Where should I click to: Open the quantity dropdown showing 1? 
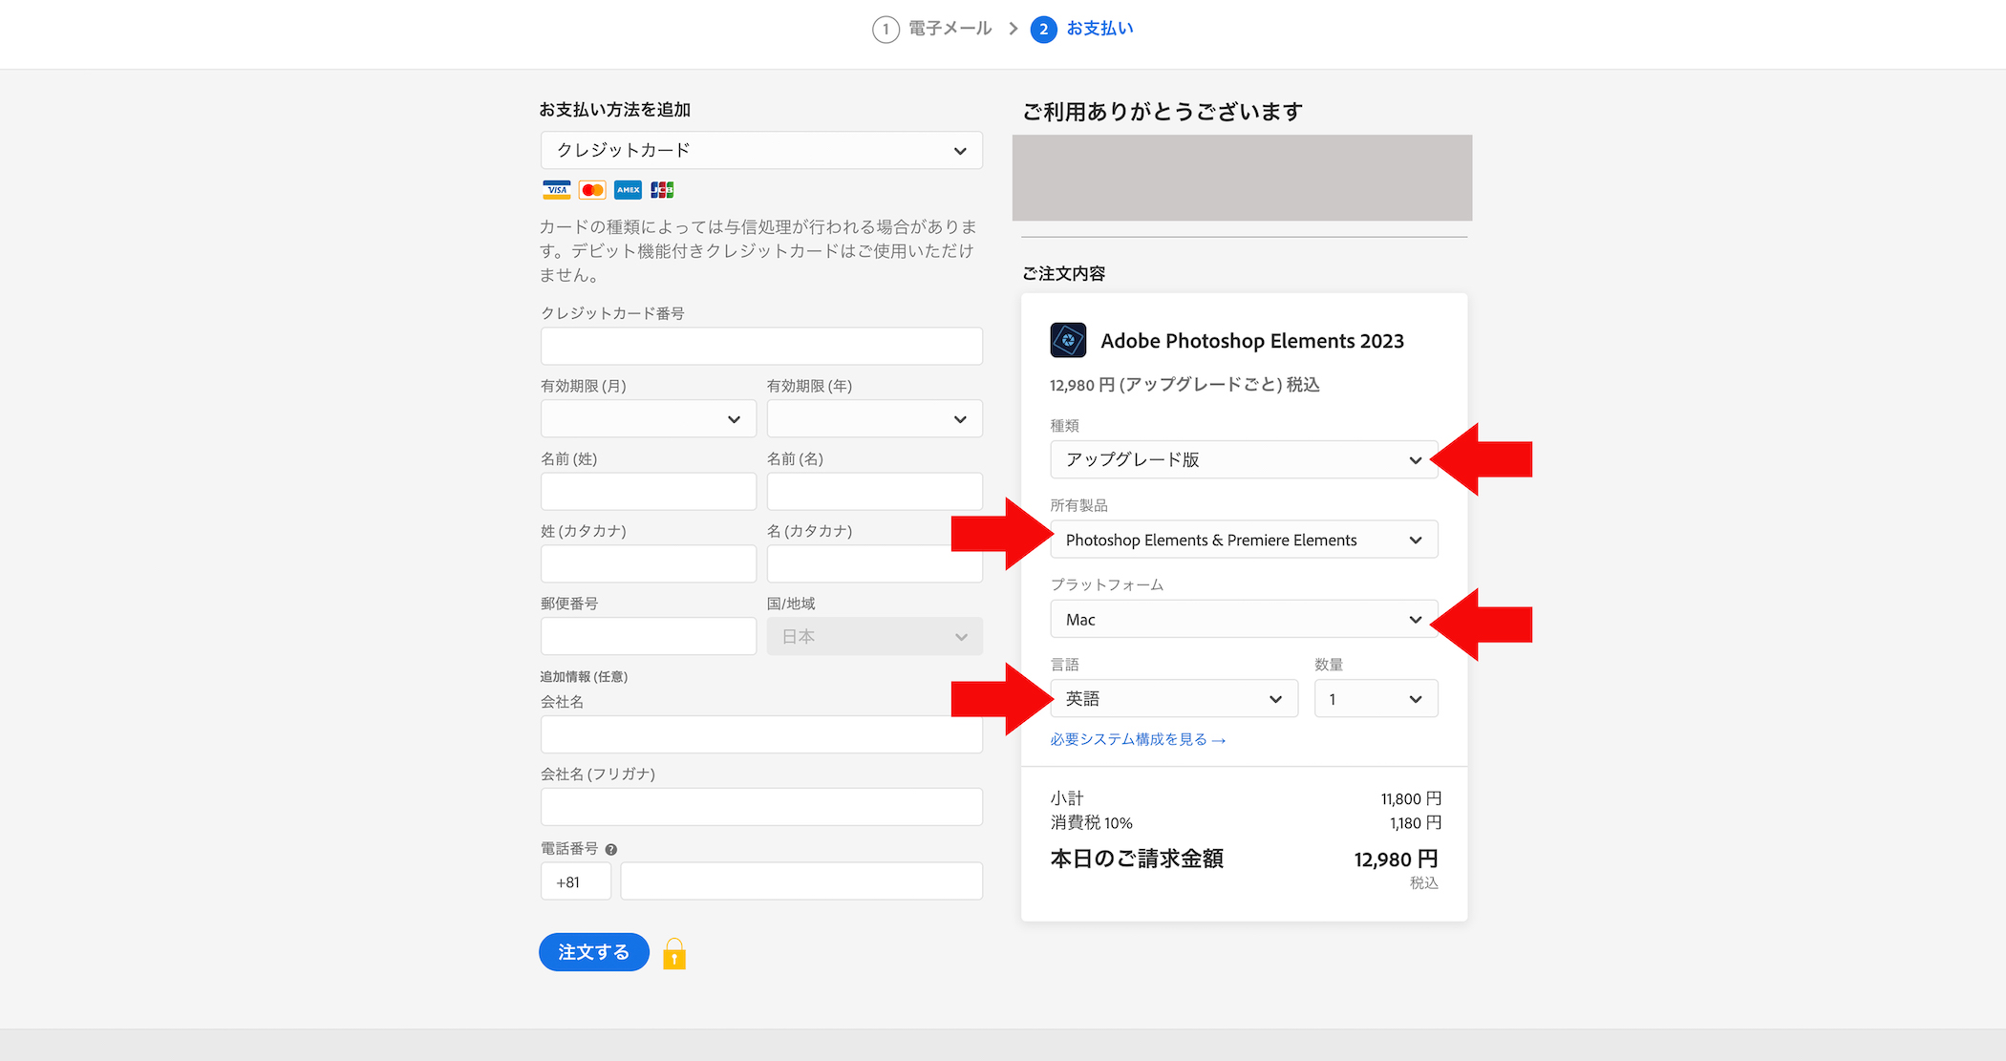coord(1375,699)
